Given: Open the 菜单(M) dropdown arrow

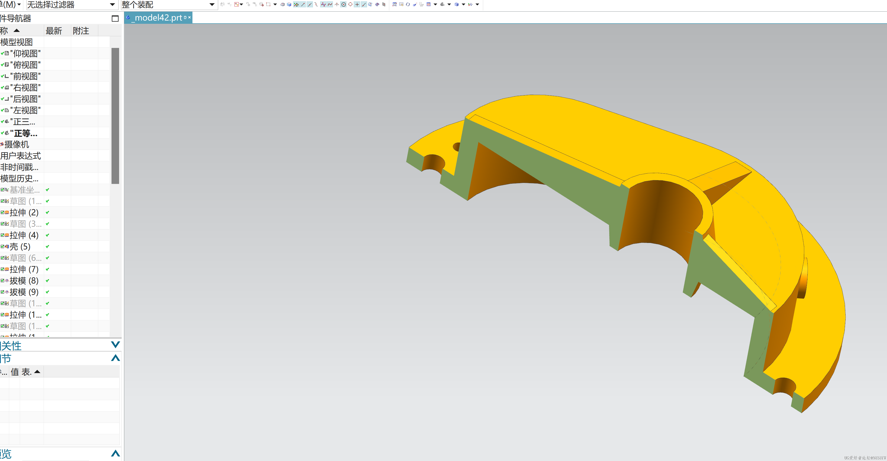Looking at the screenshot, I should tap(19, 5).
